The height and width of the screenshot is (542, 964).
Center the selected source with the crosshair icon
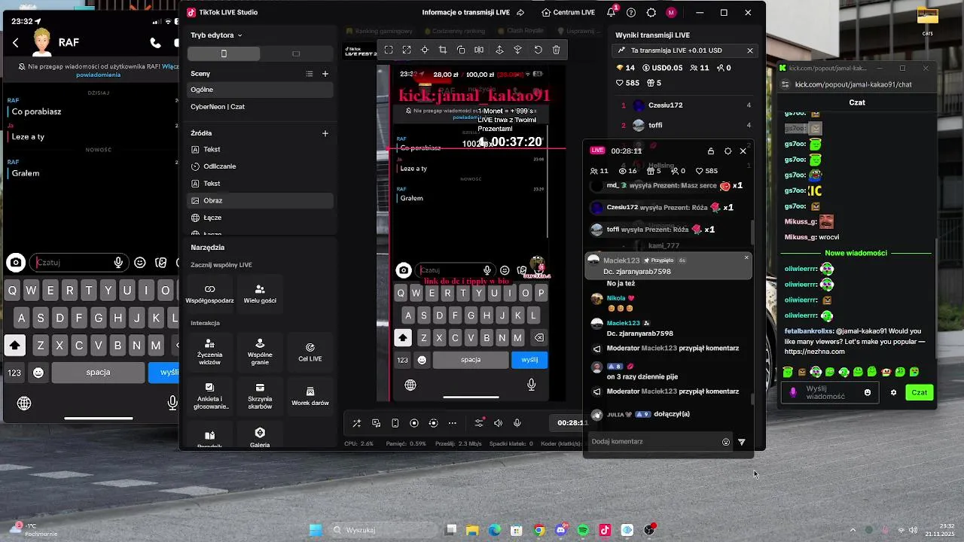click(x=425, y=50)
